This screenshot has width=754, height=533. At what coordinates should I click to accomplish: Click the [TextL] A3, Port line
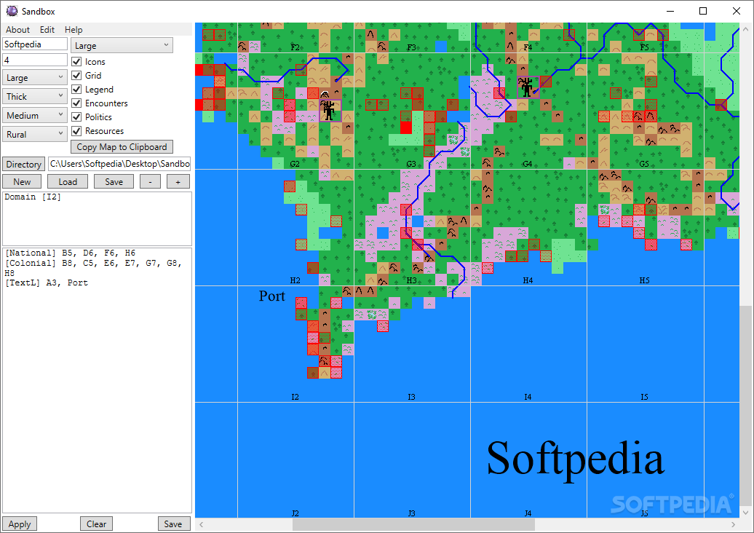(x=47, y=283)
